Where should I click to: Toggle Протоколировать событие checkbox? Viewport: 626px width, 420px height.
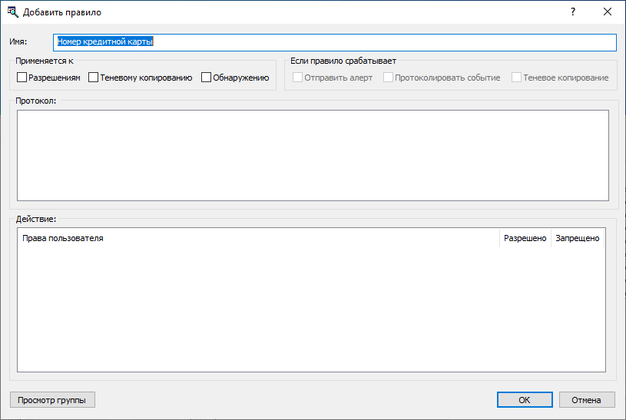(388, 78)
